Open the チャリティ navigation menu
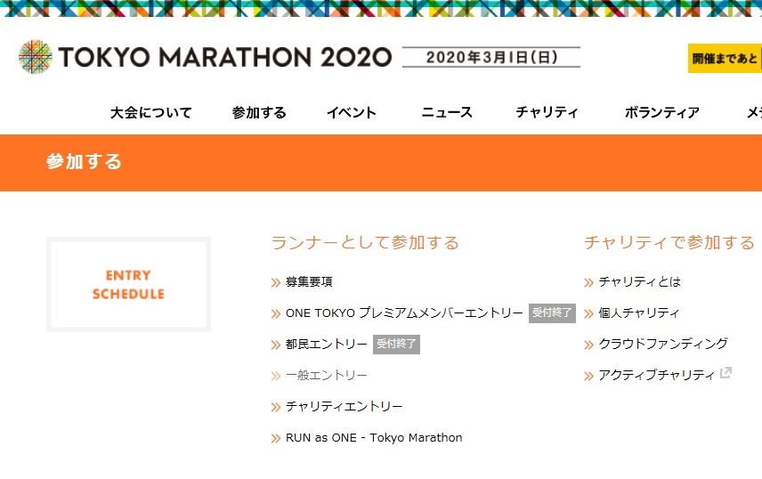The image size is (762, 479). tap(547, 112)
